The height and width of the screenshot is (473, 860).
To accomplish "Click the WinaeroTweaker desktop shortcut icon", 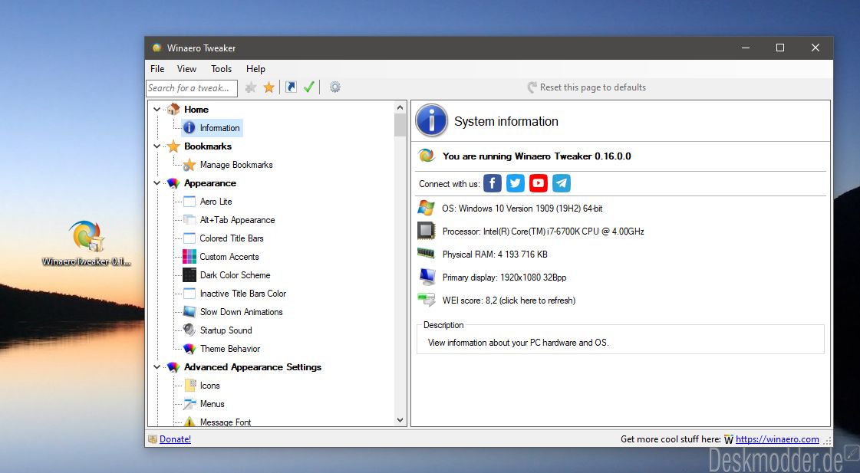I will pos(86,237).
